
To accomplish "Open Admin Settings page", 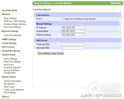I will [x=10, y=59].
